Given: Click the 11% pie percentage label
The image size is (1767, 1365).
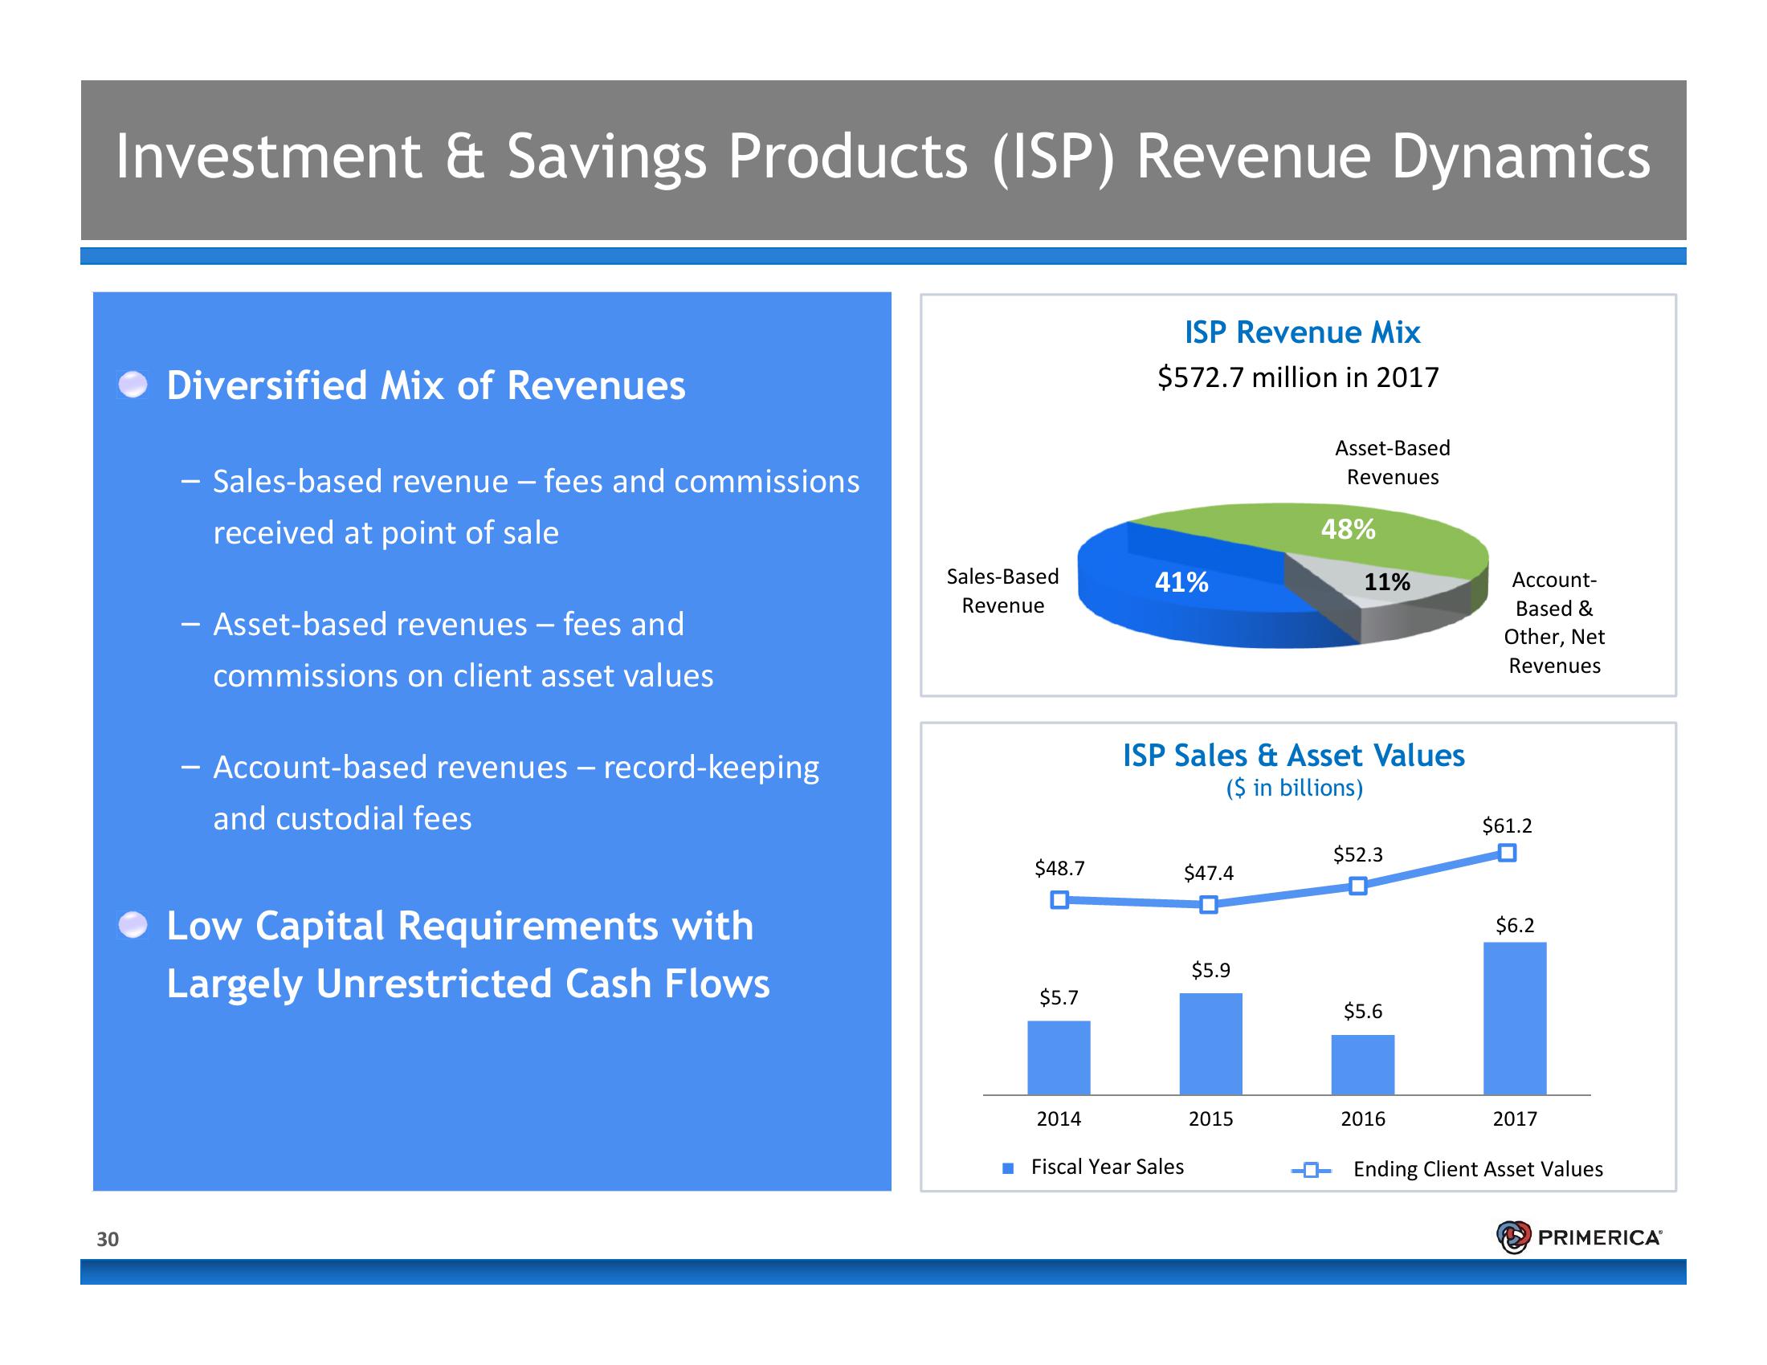Looking at the screenshot, I should 1387,582.
